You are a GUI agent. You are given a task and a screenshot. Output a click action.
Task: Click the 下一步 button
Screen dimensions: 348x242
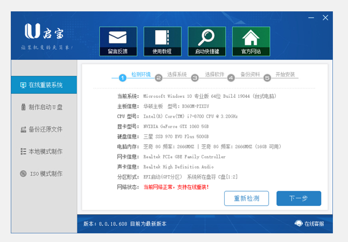click(299, 198)
